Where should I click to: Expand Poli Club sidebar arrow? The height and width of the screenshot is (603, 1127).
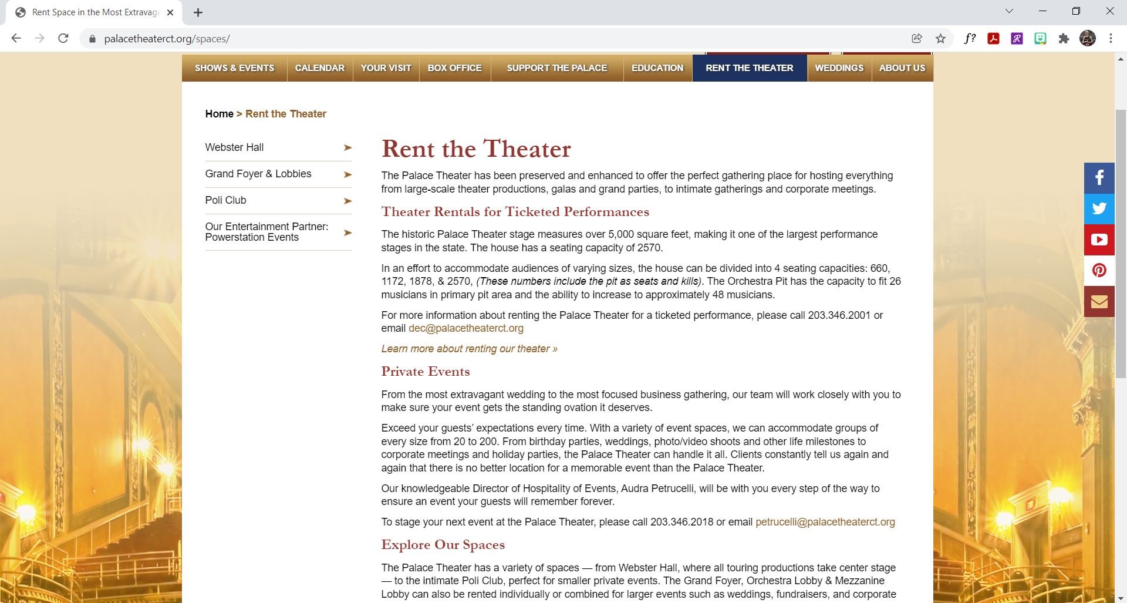pyautogui.click(x=347, y=201)
